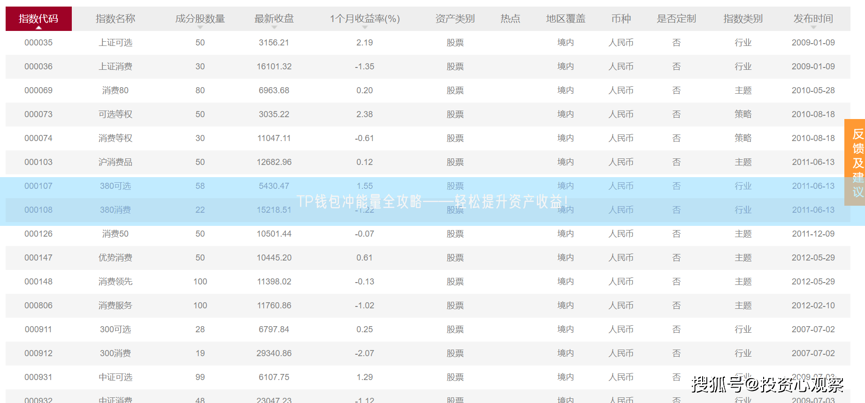Select date 2012-05-29 in 优势消费 row
Screen dimensions: 865x403
point(813,258)
